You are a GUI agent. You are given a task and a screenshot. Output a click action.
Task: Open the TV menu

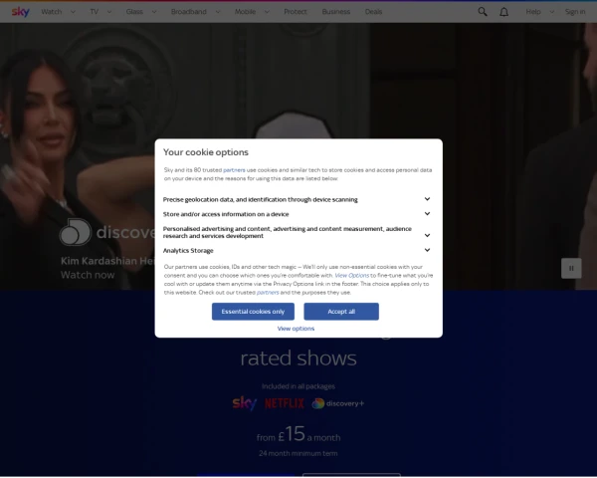click(95, 12)
